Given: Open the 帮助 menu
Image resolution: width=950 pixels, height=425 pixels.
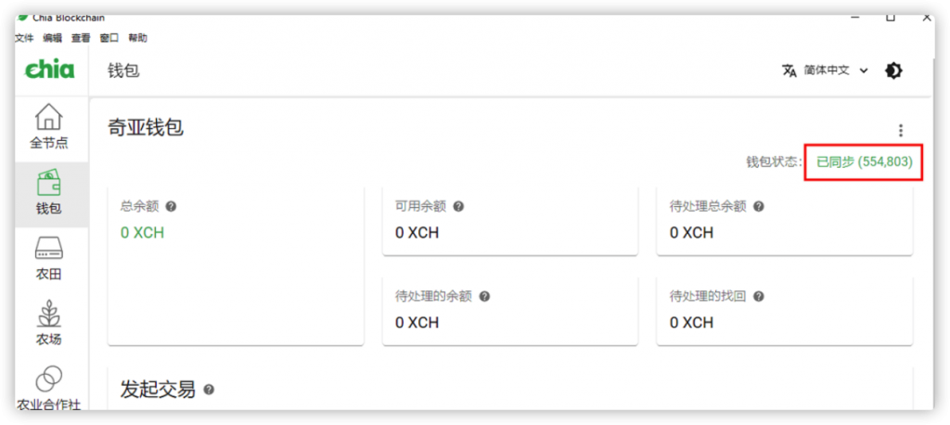Looking at the screenshot, I should (x=137, y=38).
